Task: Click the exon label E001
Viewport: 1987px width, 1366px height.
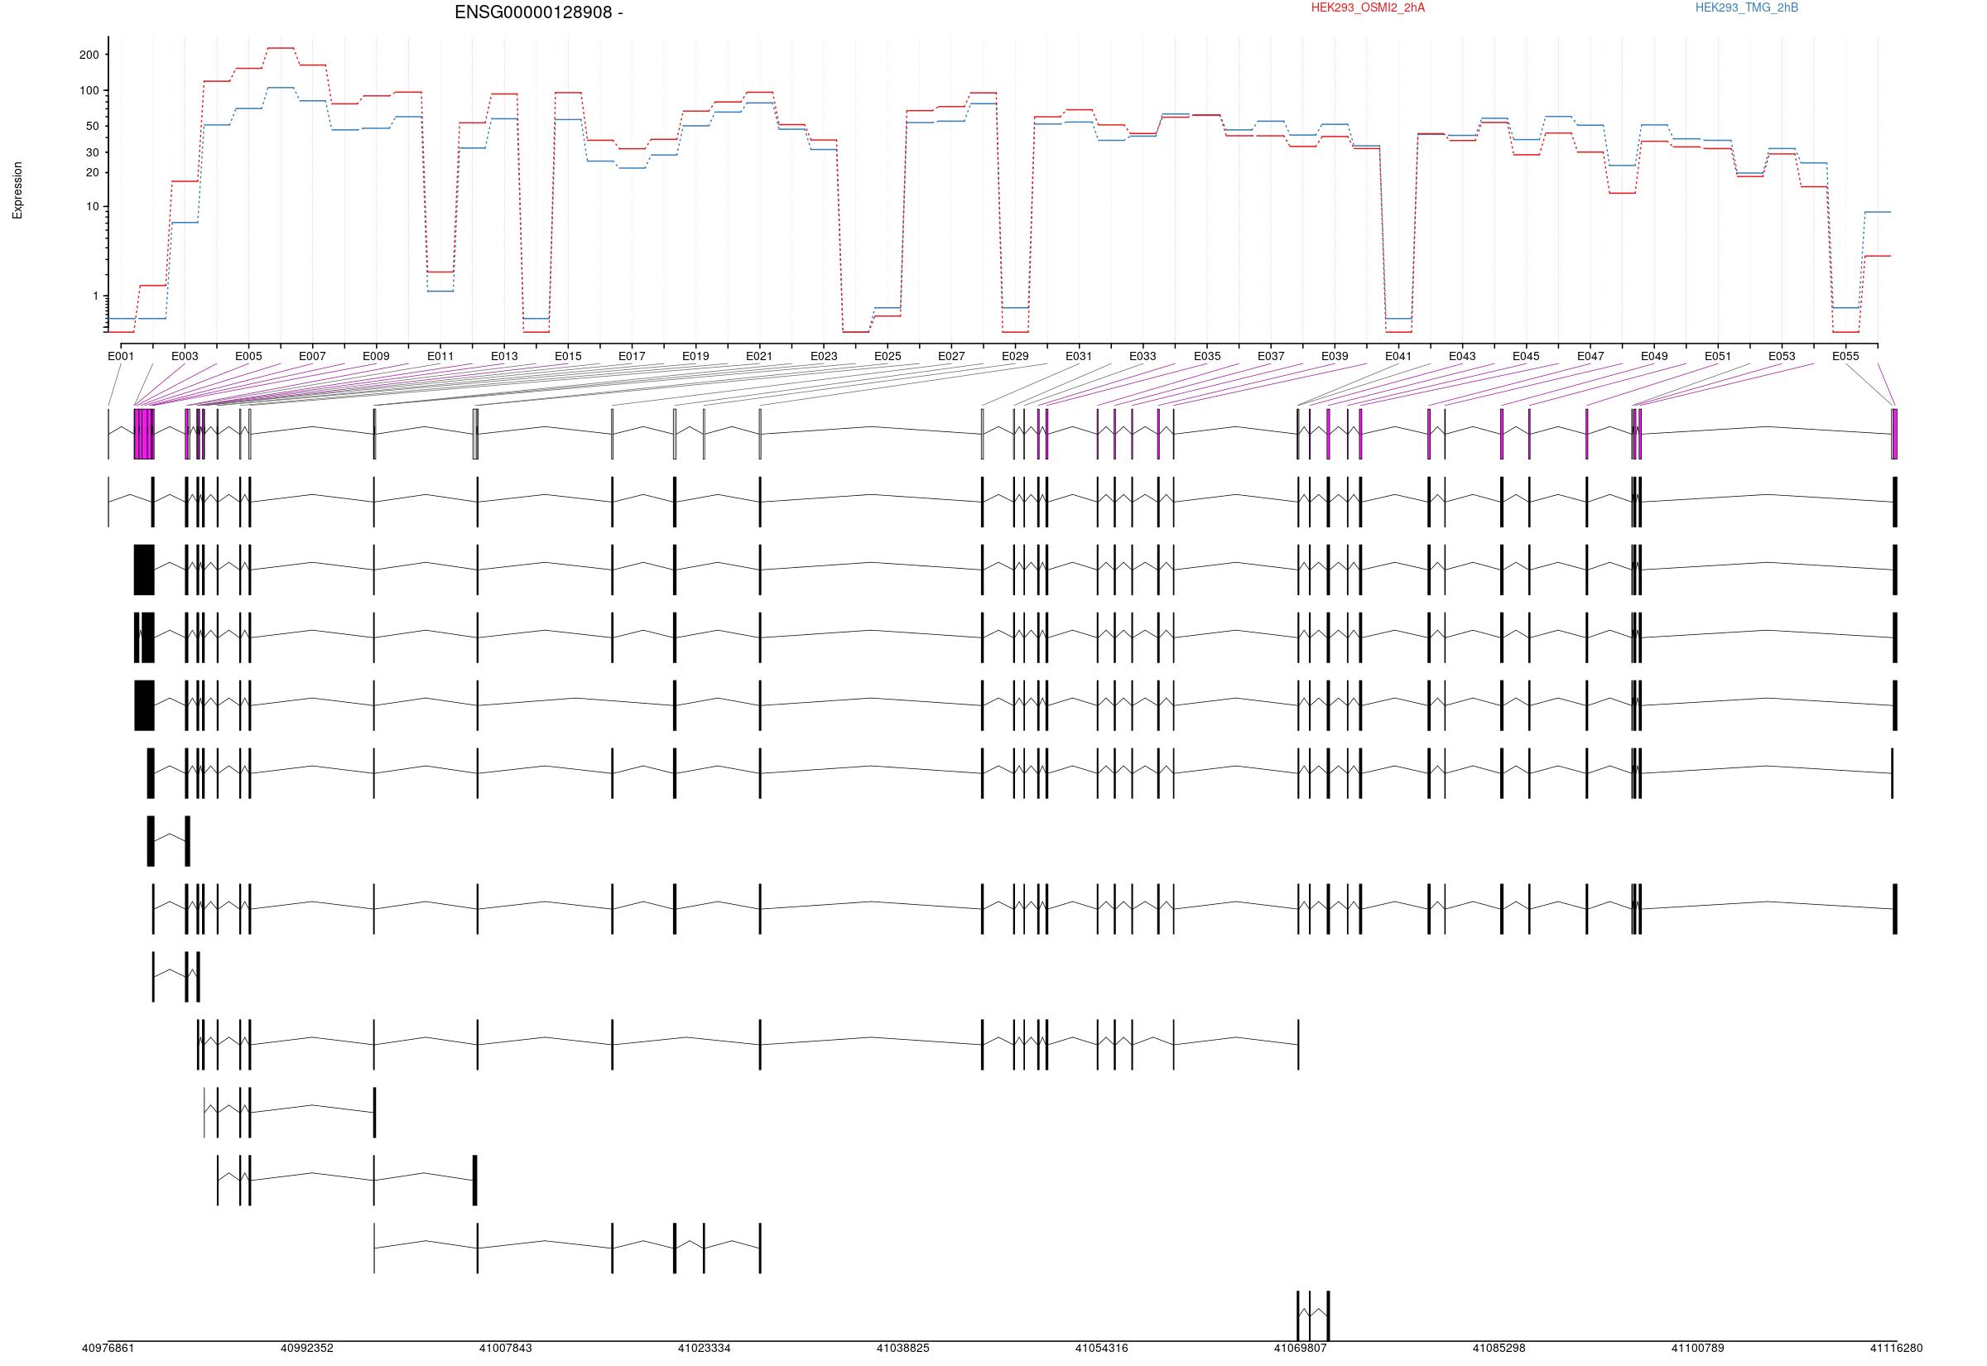Action: coord(121,356)
